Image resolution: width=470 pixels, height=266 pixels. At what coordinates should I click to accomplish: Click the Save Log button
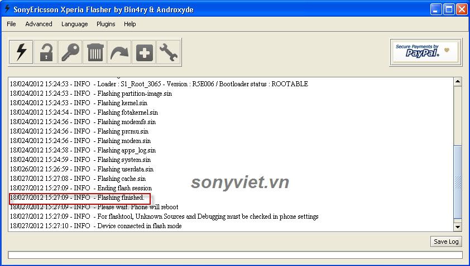pyautogui.click(x=446, y=242)
